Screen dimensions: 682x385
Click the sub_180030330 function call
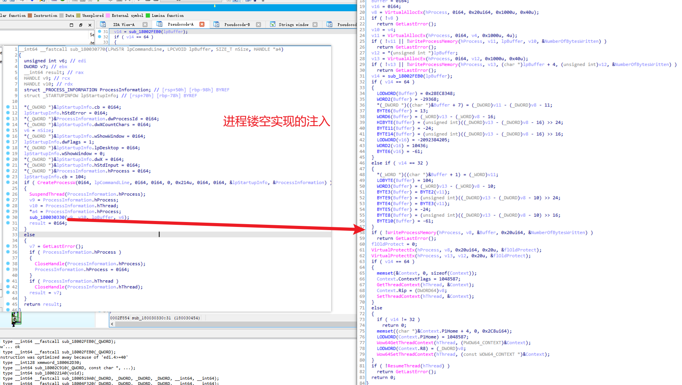[47, 217]
